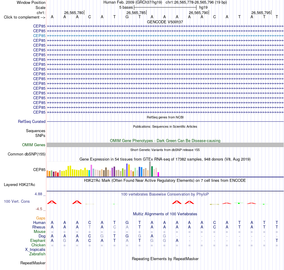Click the G base in the top sequence row
This screenshot has height=270, width=284.
(127, 17)
